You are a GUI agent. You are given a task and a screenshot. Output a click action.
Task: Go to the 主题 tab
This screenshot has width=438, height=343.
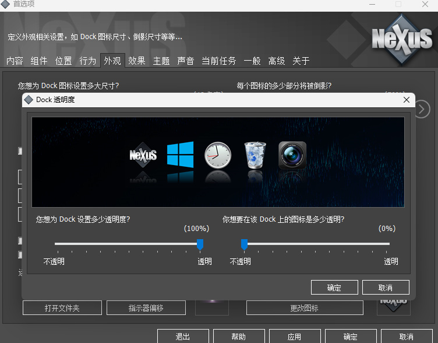tap(161, 61)
